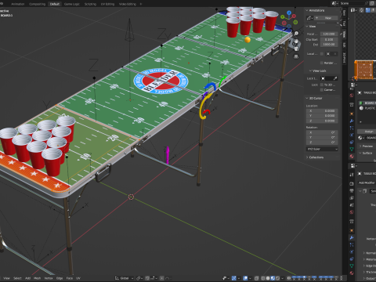The image size is (376, 282).
Task: Open the World (red globe) tab in the upper properties editor
Action: click(352, 96)
